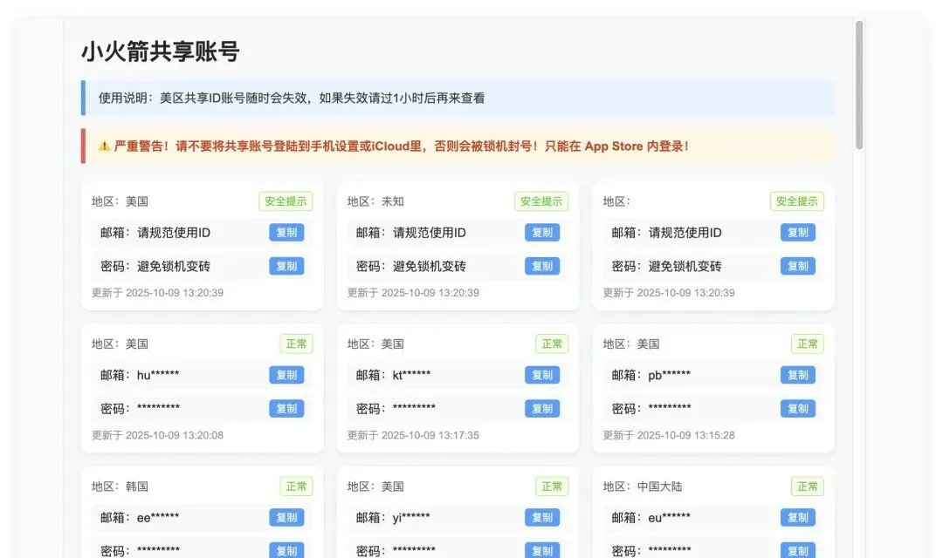The width and height of the screenshot is (943, 558).
Task: Click 请规范使用ID in the 地区:未知 card
Action: pyautogui.click(x=430, y=233)
